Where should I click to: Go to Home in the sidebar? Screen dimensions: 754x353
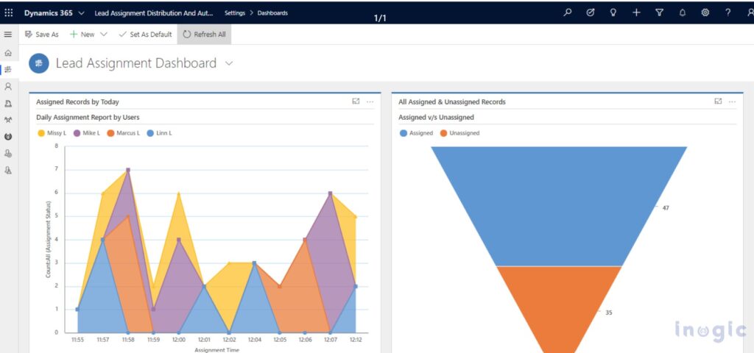(x=7, y=53)
